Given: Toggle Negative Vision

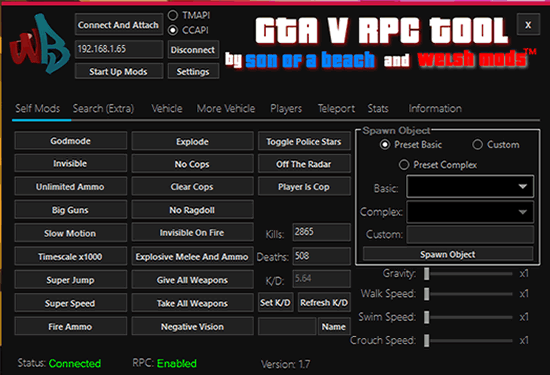Looking at the screenshot, I should (x=192, y=327).
